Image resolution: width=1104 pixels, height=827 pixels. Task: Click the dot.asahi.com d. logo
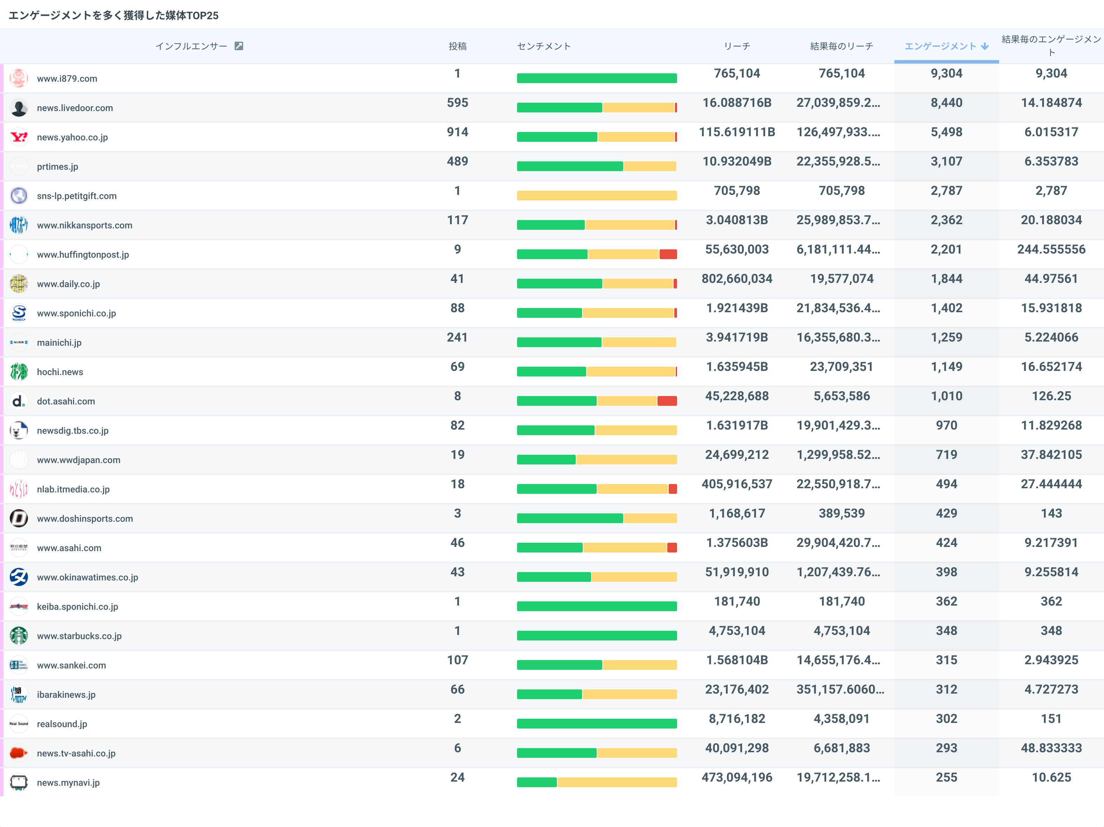(19, 401)
